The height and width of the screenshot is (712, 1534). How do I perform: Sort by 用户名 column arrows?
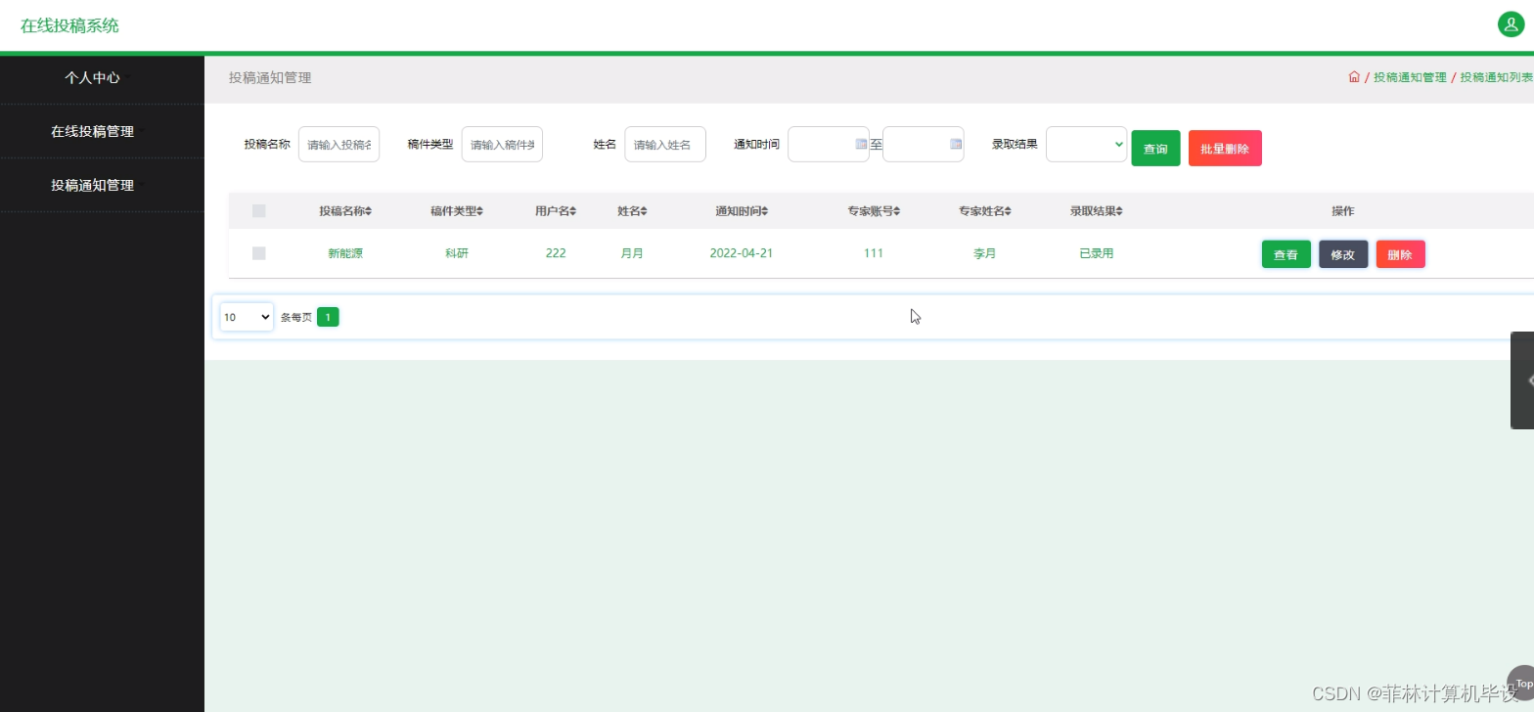coord(573,211)
